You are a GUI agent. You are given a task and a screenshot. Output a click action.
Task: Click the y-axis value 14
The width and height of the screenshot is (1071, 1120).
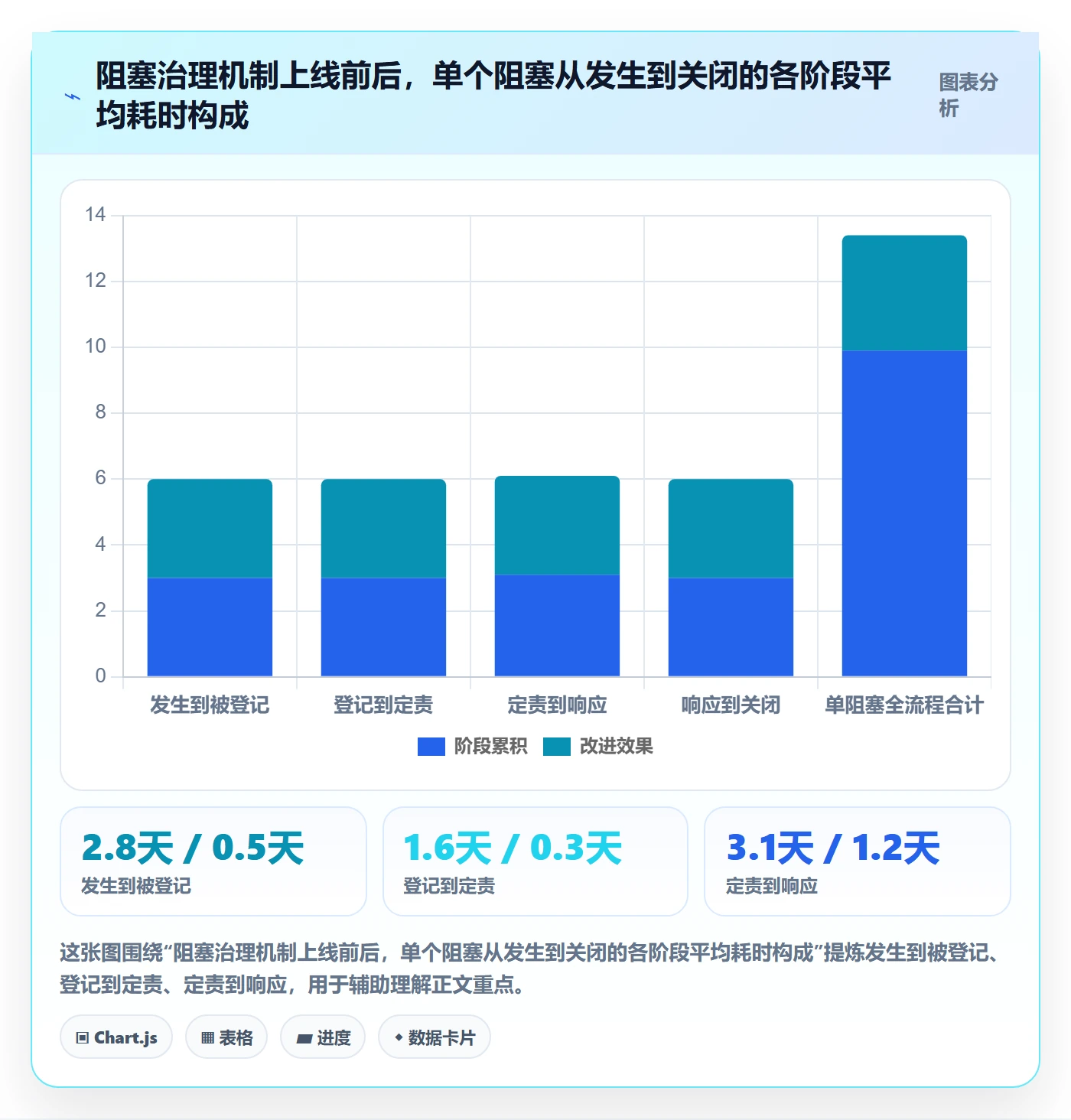pos(96,215)
